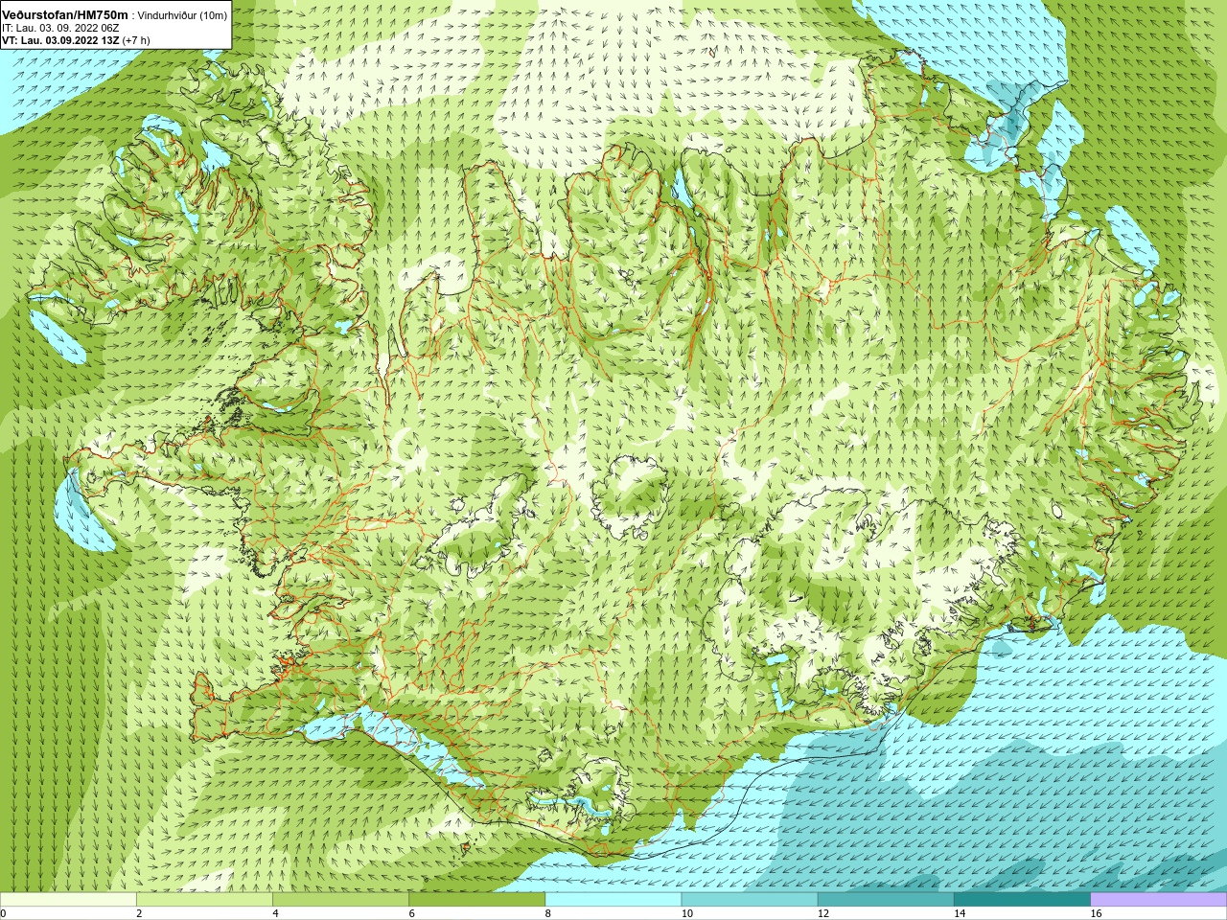Click the 8–10 m/s legend color swatch

(613, 900)
